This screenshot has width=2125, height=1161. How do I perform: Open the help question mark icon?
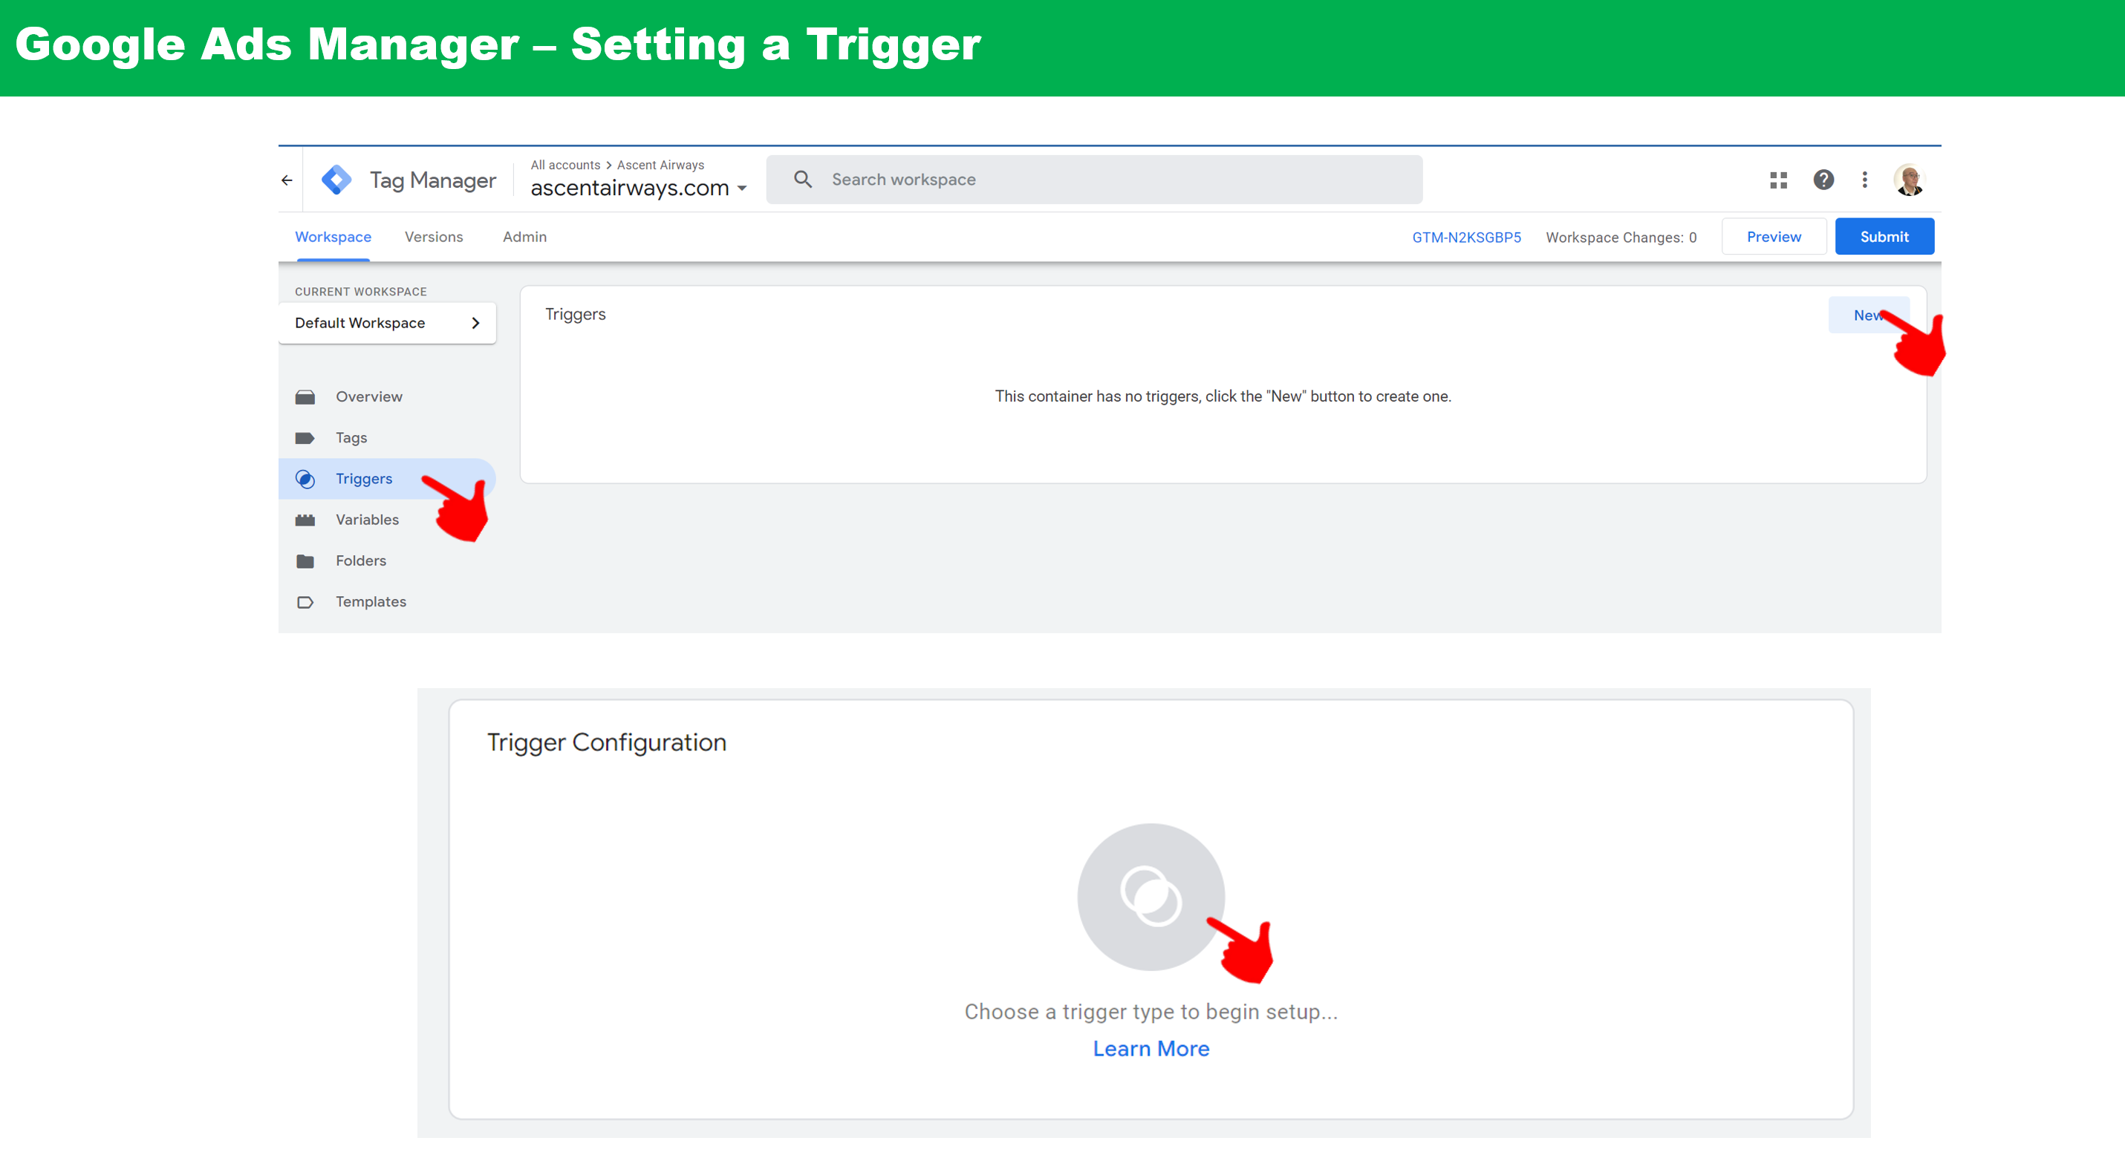1823,180
